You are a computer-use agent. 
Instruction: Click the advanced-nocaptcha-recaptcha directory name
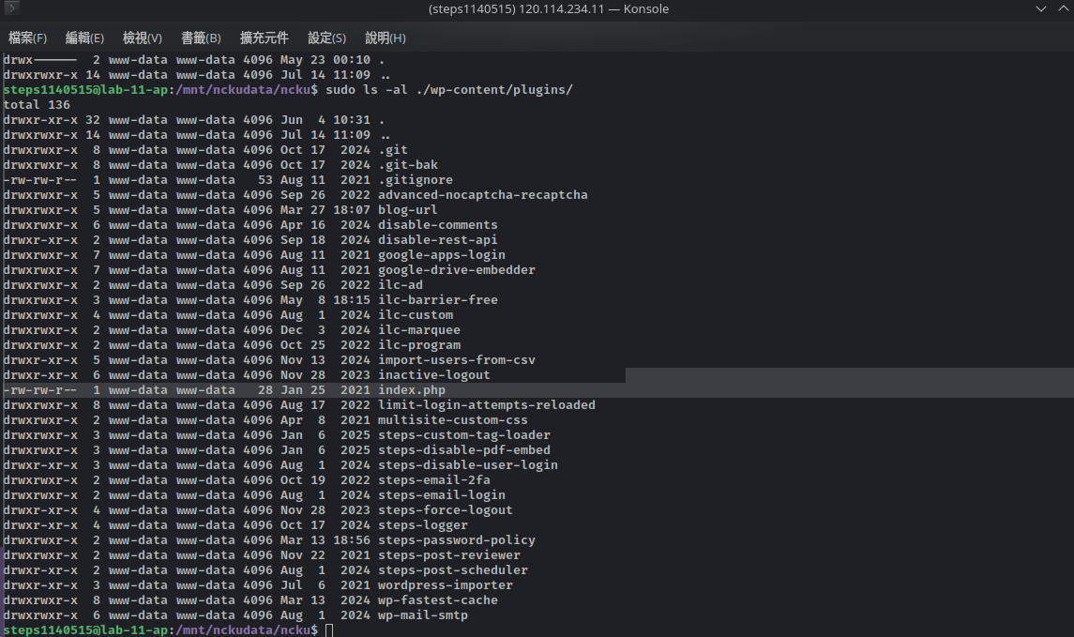pyautogui.click(x=482, y=195)
